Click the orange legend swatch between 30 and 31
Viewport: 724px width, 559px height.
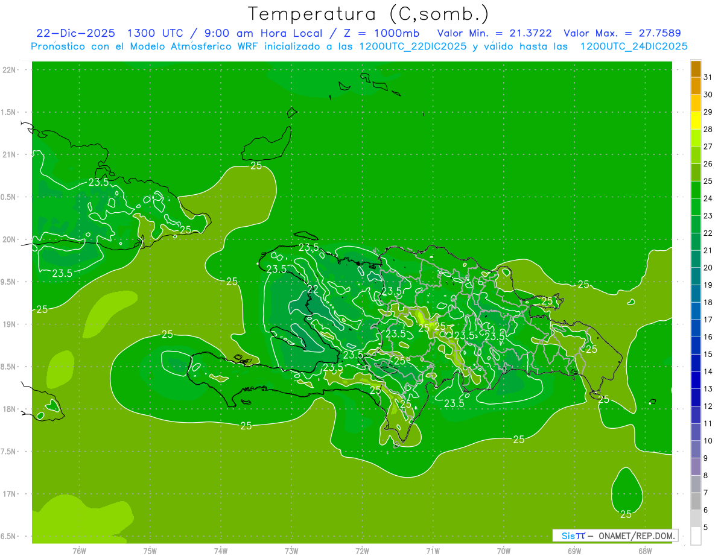(696, 86)
